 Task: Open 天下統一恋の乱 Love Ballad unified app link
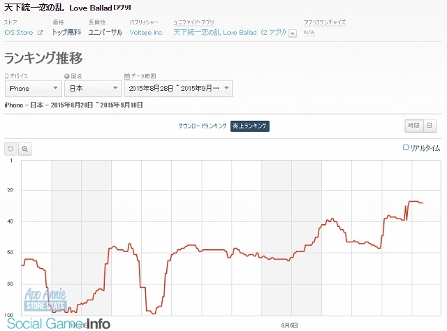[230, 33]
